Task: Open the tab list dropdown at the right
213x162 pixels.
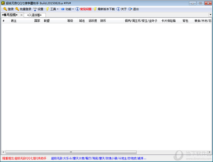Action: coord(211,15)
